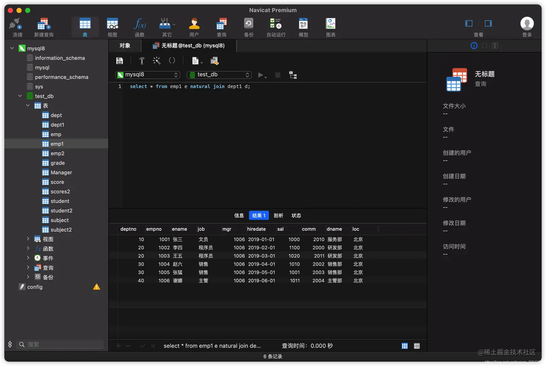Open the 自动运行 automation icon
The width and height of the screenshot is (546, 366).
pyautogui.click(x=276, y=27)
